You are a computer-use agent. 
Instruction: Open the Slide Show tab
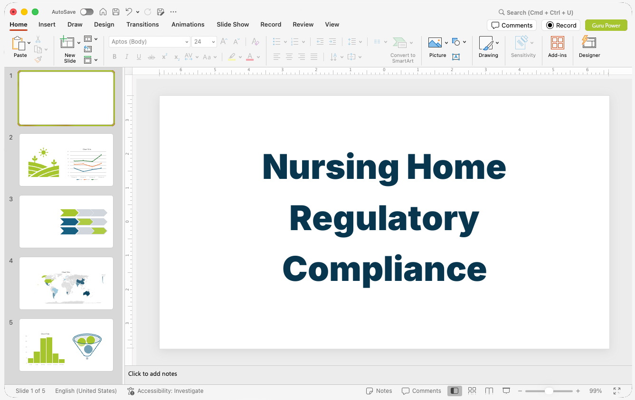tap(233, 24)
